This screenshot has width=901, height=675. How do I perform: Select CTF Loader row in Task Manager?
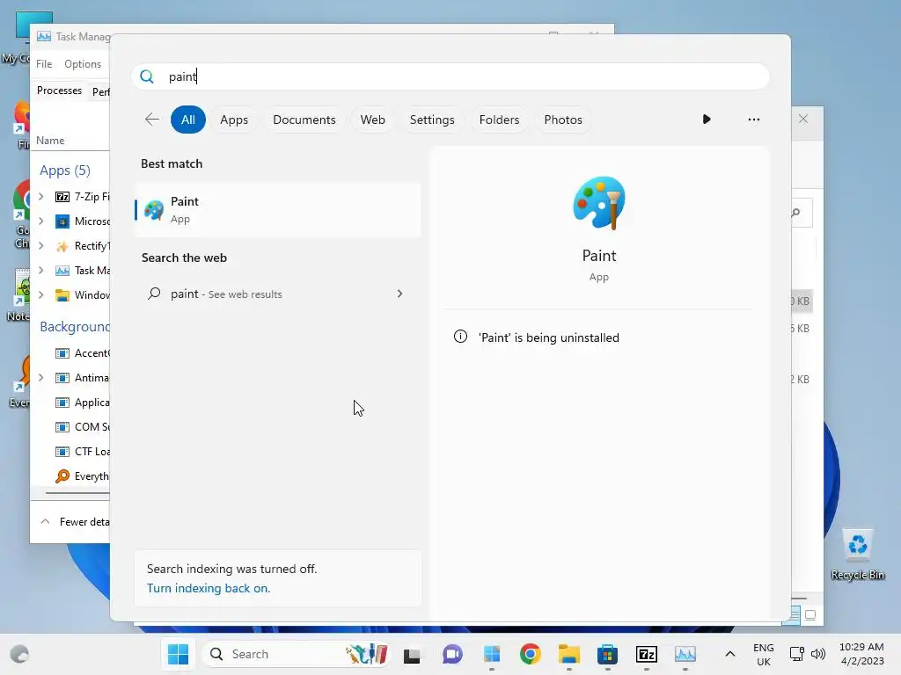coord(72,452)
